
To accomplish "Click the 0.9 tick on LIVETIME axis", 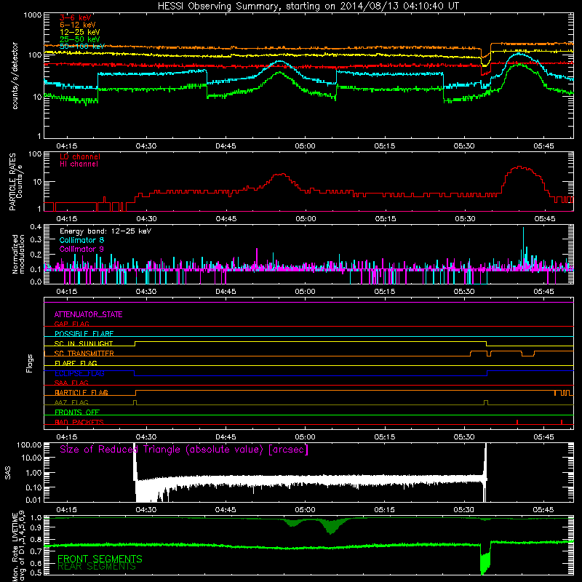I will point(36,527).
